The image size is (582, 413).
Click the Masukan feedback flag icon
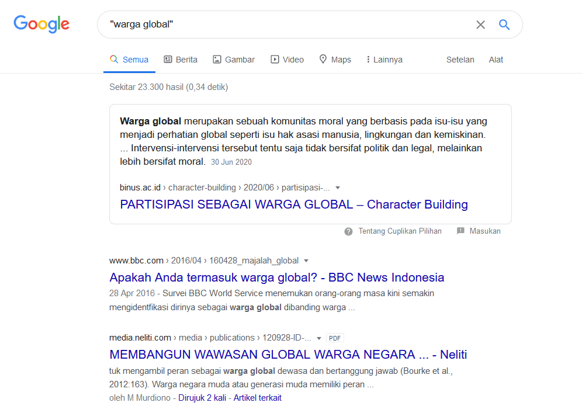pos(460,231)
